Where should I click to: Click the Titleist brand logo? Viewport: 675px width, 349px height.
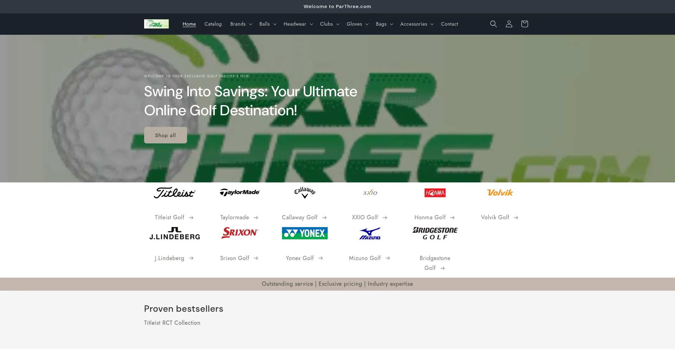pos(175,193)
